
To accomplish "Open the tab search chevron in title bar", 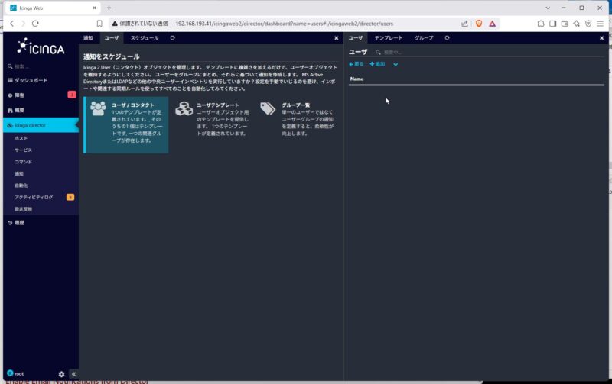I will click(x=548, y=8).
